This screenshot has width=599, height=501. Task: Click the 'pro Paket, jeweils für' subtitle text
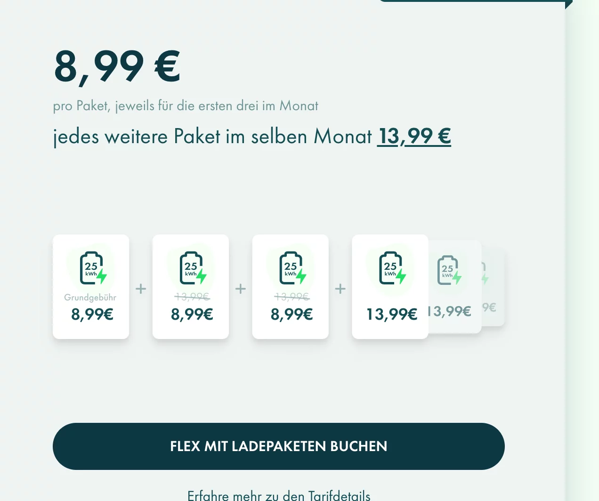186,106
